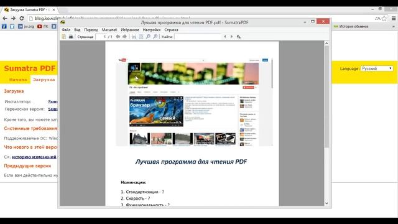Screen dimensions: 398x224
Task: Click list item 1. Стандартизация - ?
Action: point(142,192)
